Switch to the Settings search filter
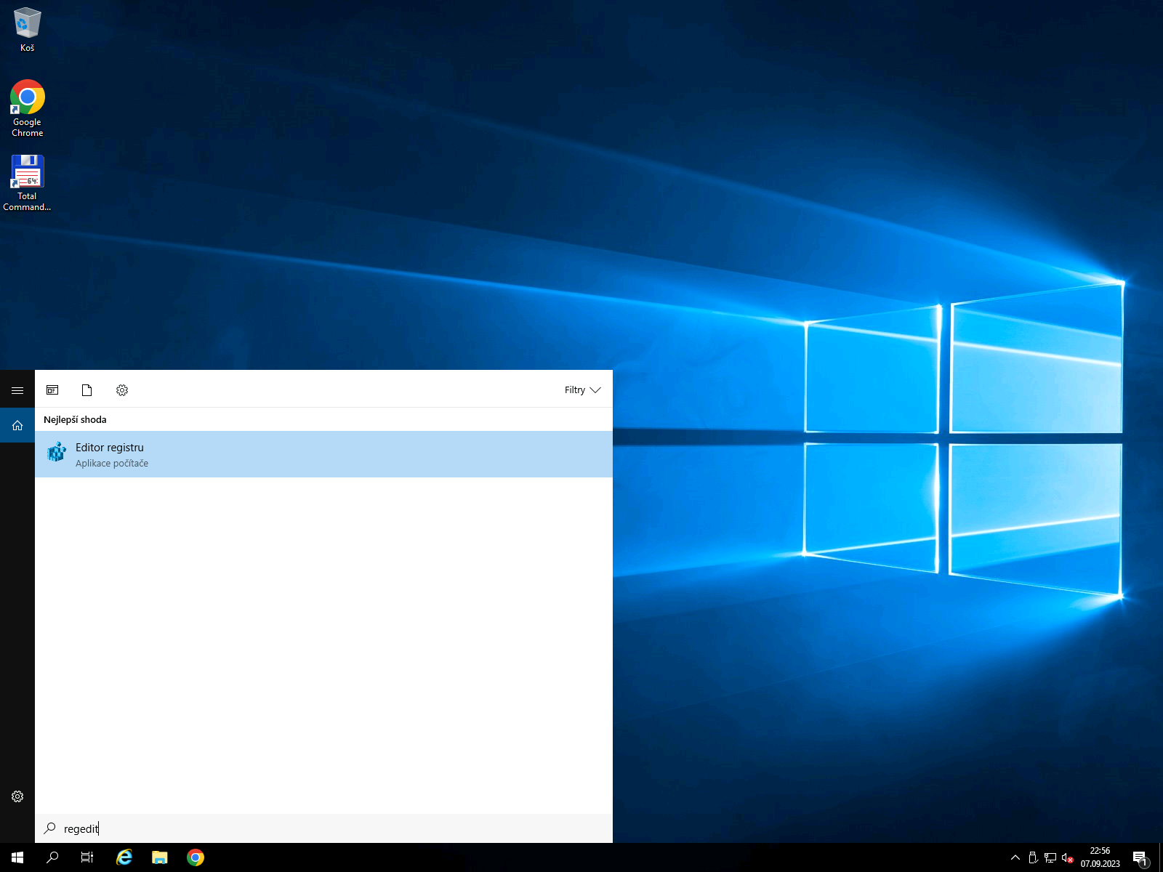Viewport: 1163px width, 872px height. click(122, 390)
